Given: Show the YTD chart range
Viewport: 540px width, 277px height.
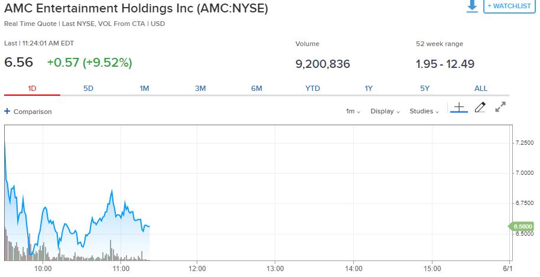Looking at the screenshot, I should tap(313, 89).
